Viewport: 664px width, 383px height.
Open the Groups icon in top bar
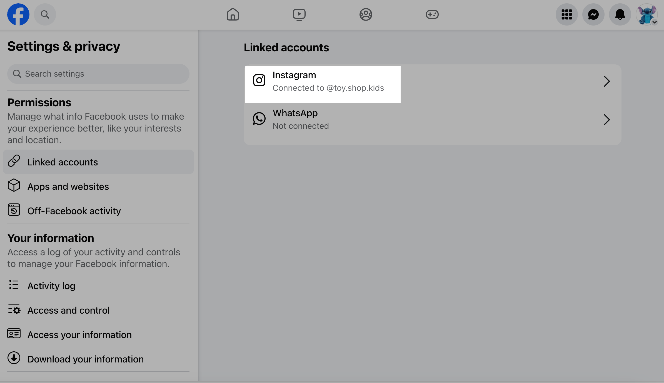point(366,14)
